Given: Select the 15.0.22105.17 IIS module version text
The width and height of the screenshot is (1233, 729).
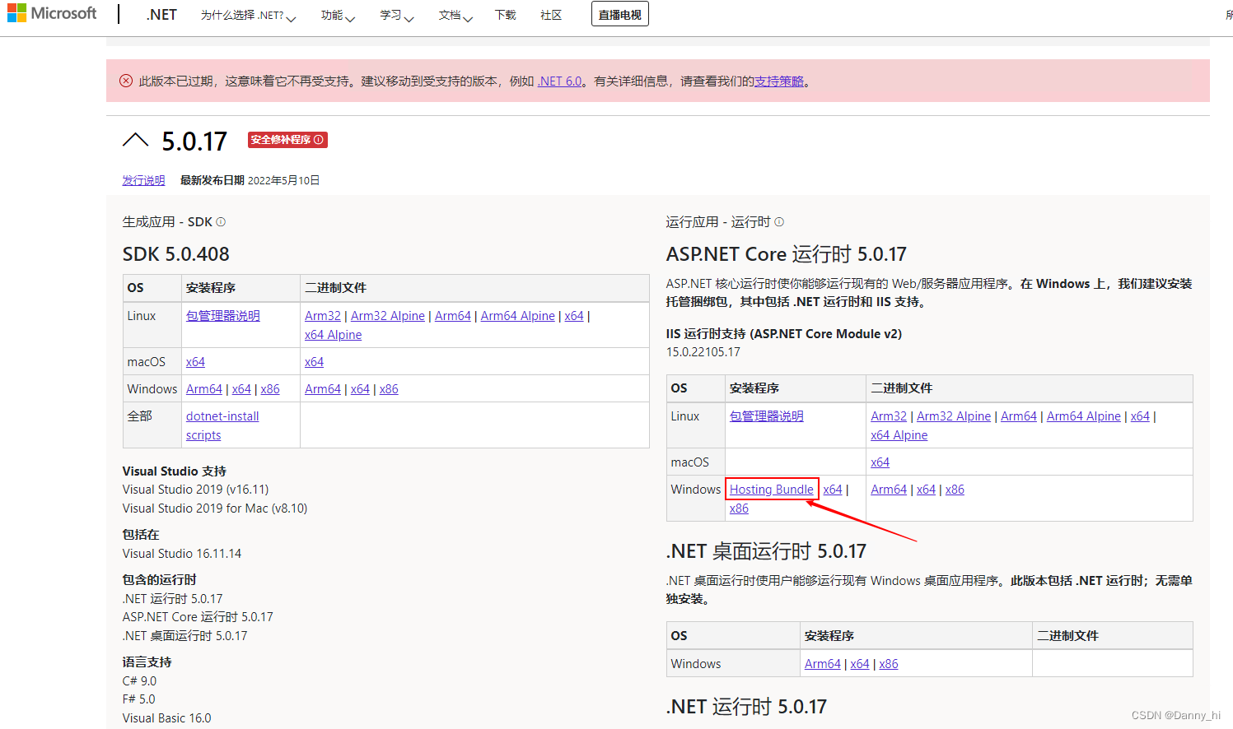Looking at the screenshot, I should pos(703,352).
